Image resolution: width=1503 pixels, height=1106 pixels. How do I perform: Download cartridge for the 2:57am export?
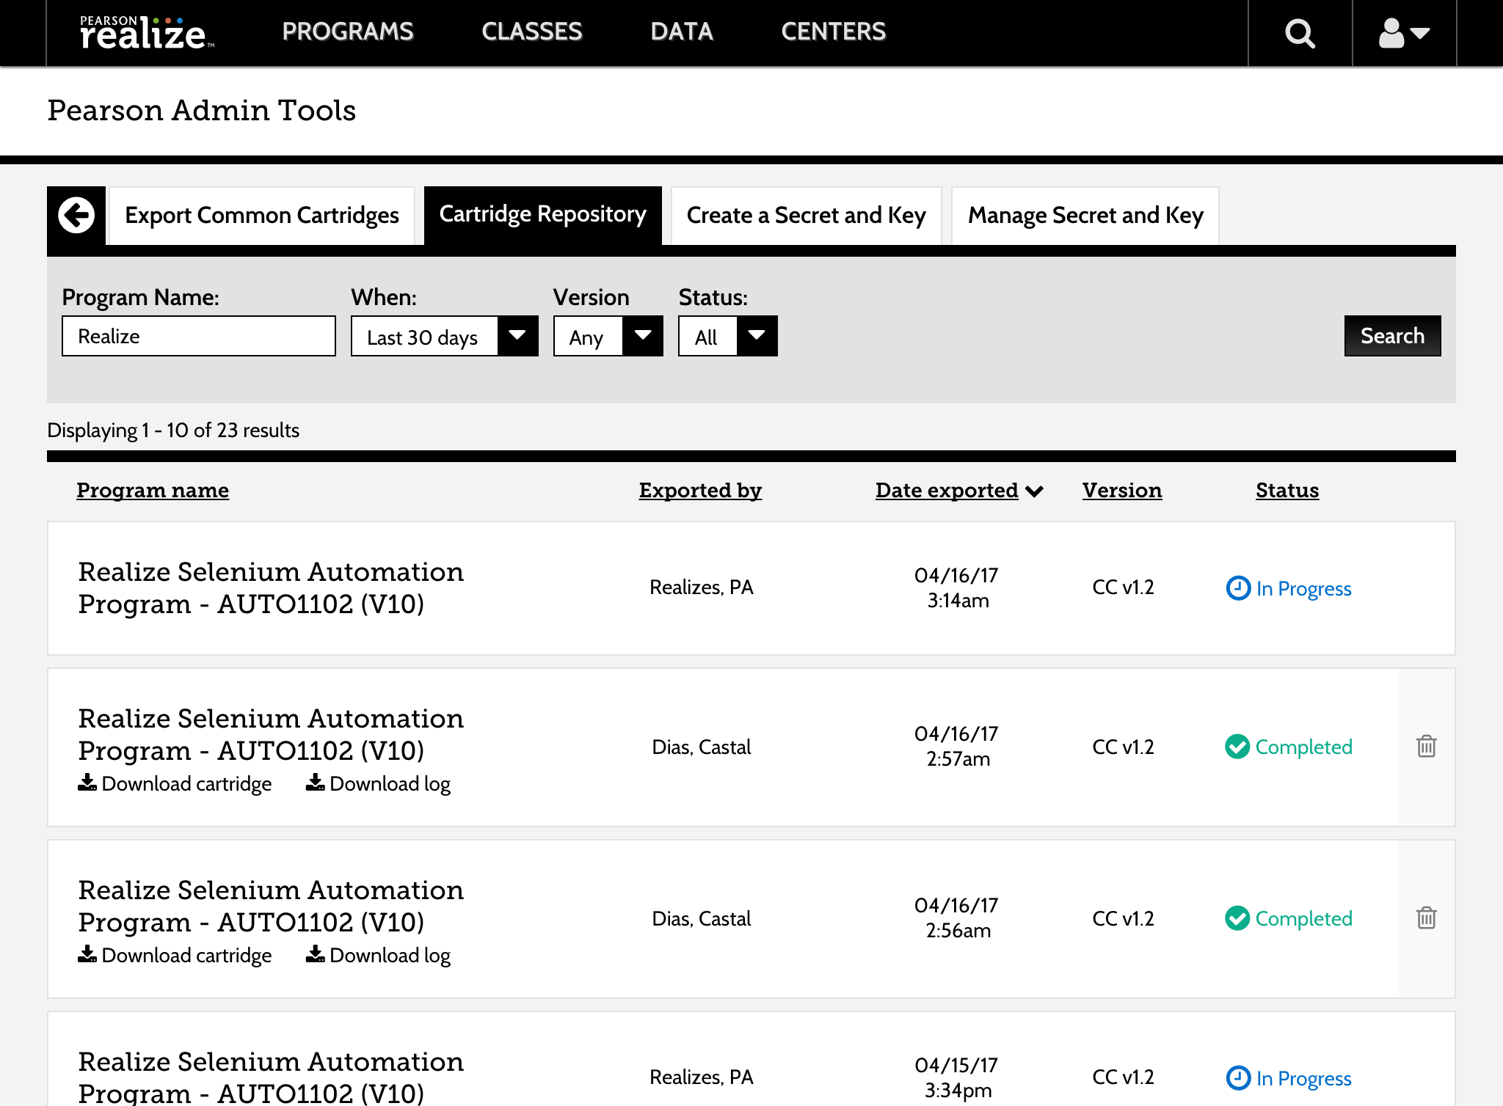(x=175, y=784)
